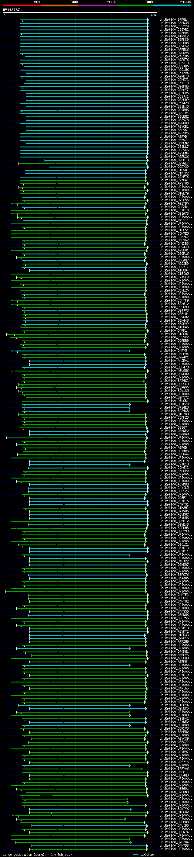Image resolution: width=194 pixels, height=857 pixels.
Task: Select the UniRef100_C1BF51 label
Action: pyautogui.click(x=174, y=230)
